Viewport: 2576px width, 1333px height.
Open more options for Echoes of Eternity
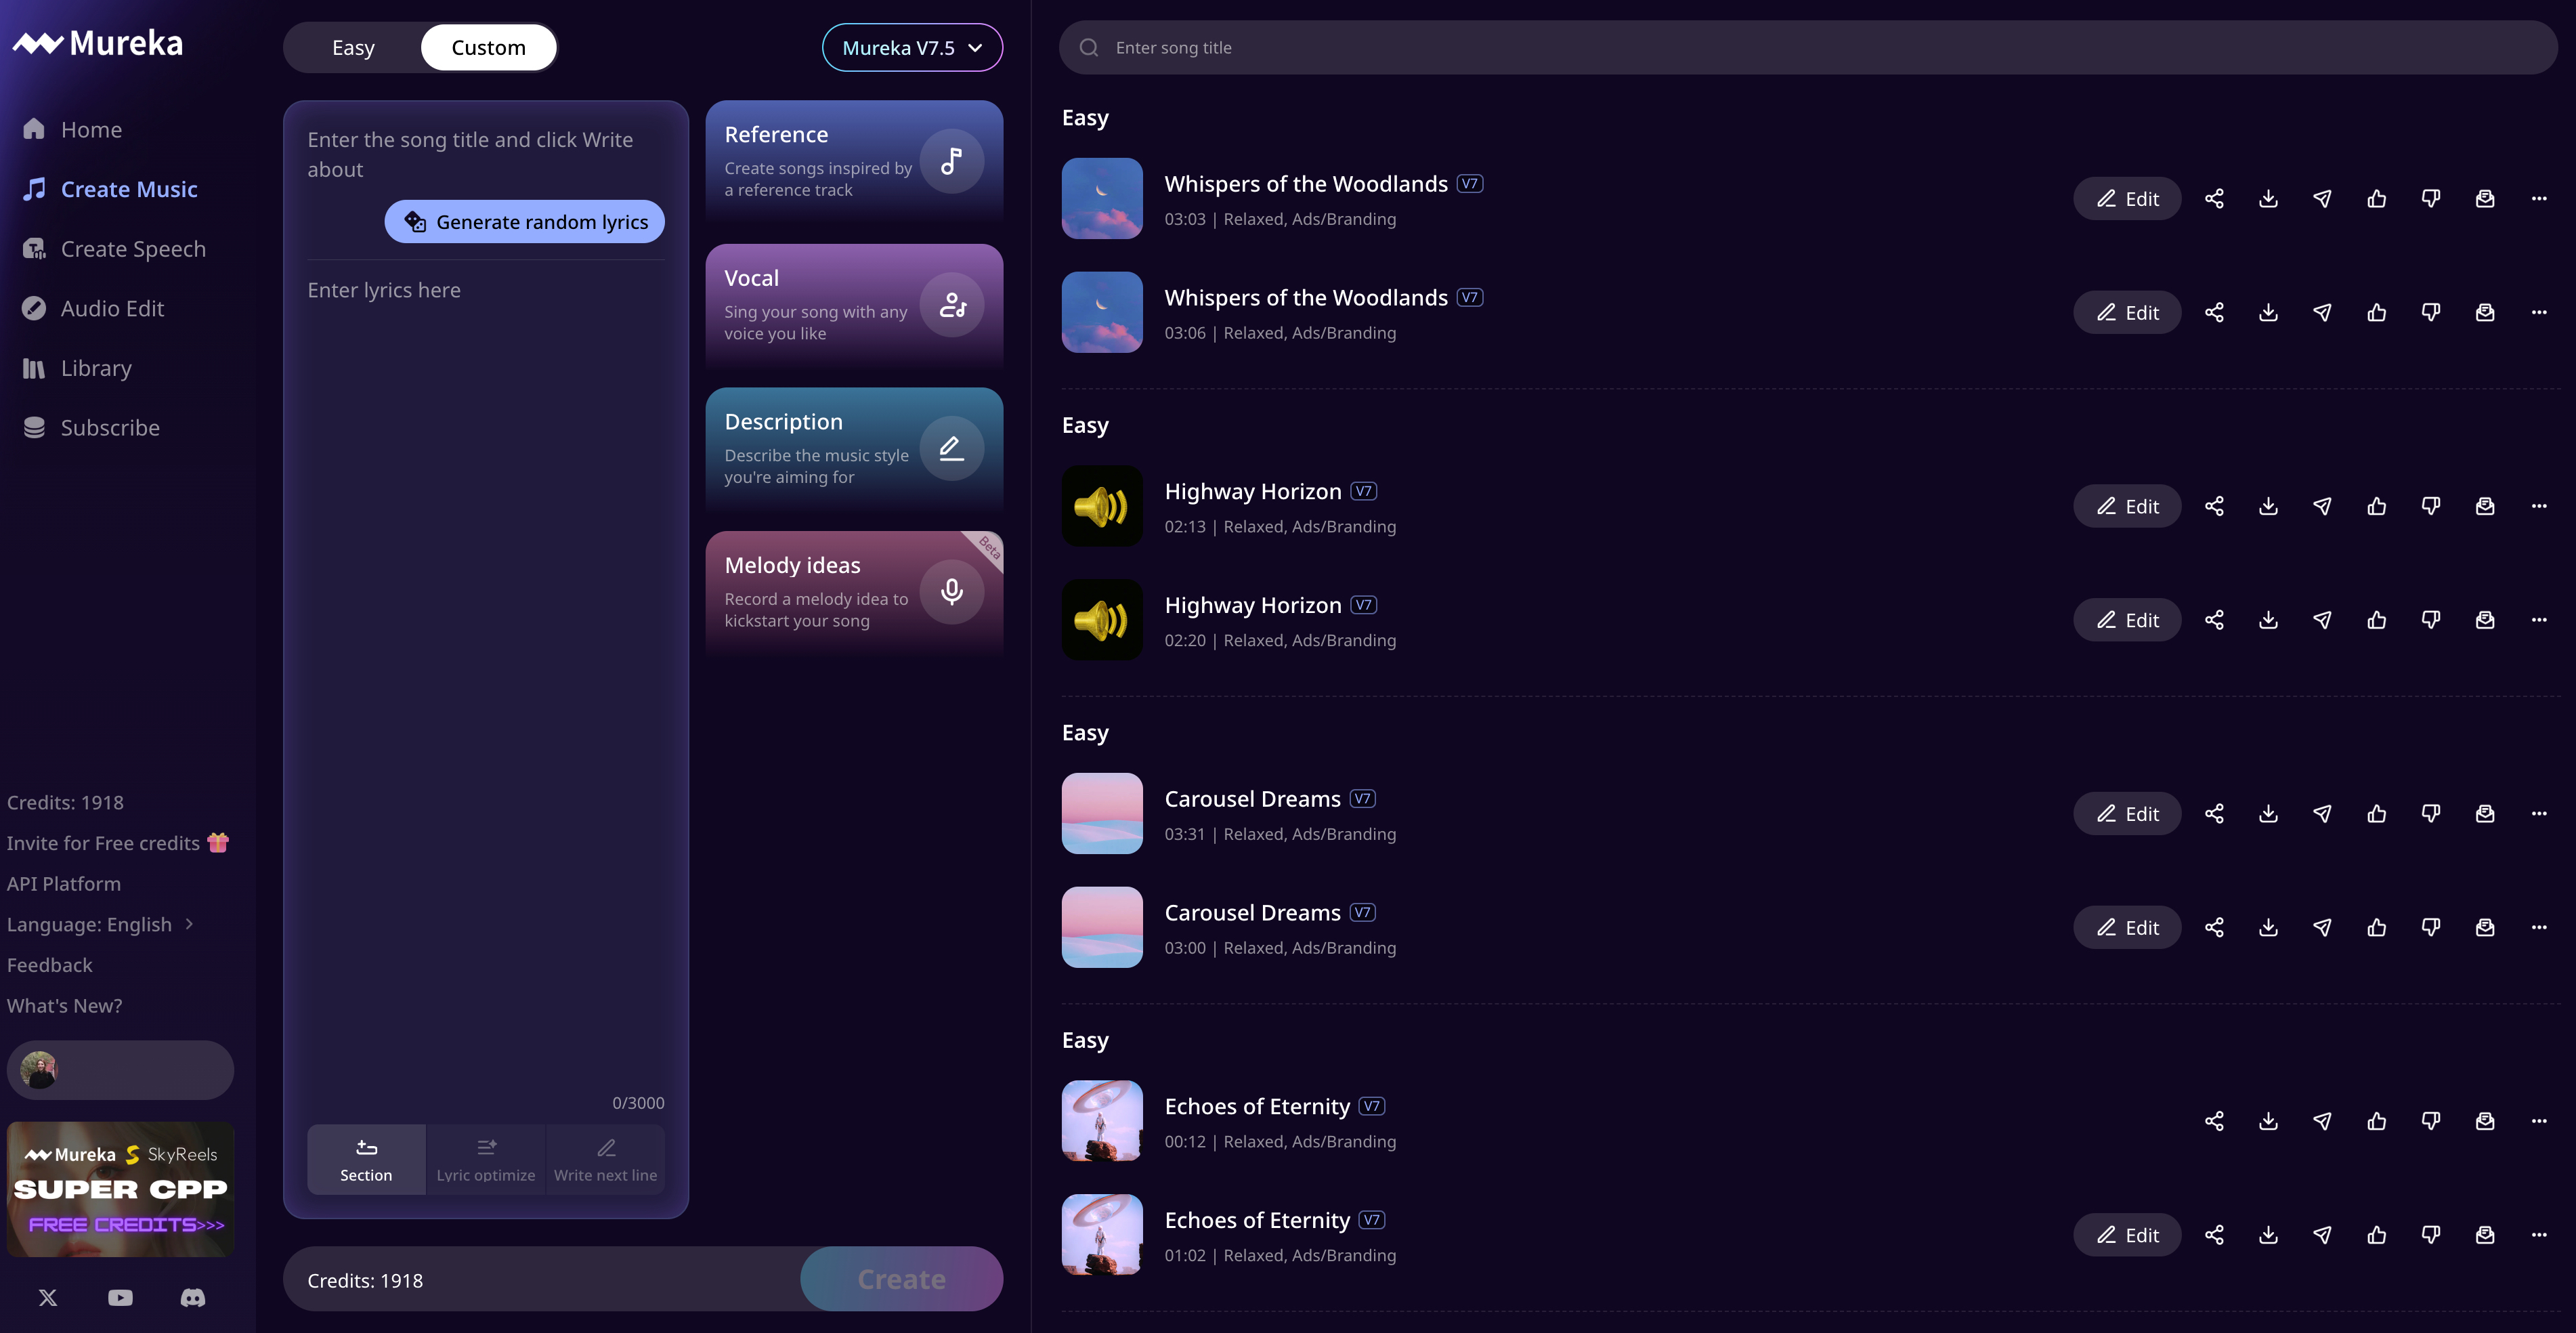pyautogui.click(x=2540, y=1120)
